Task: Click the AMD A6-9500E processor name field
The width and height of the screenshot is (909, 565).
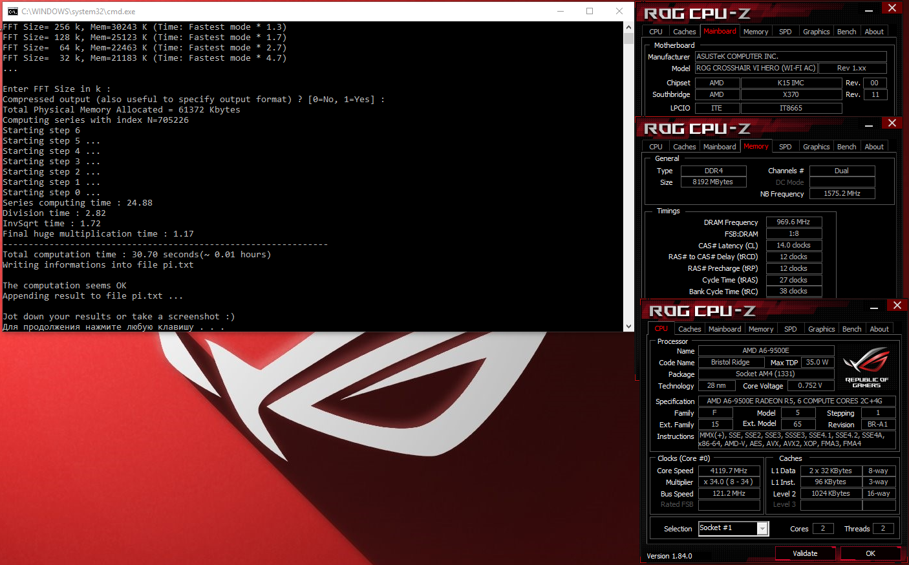Action: (765, 350)
